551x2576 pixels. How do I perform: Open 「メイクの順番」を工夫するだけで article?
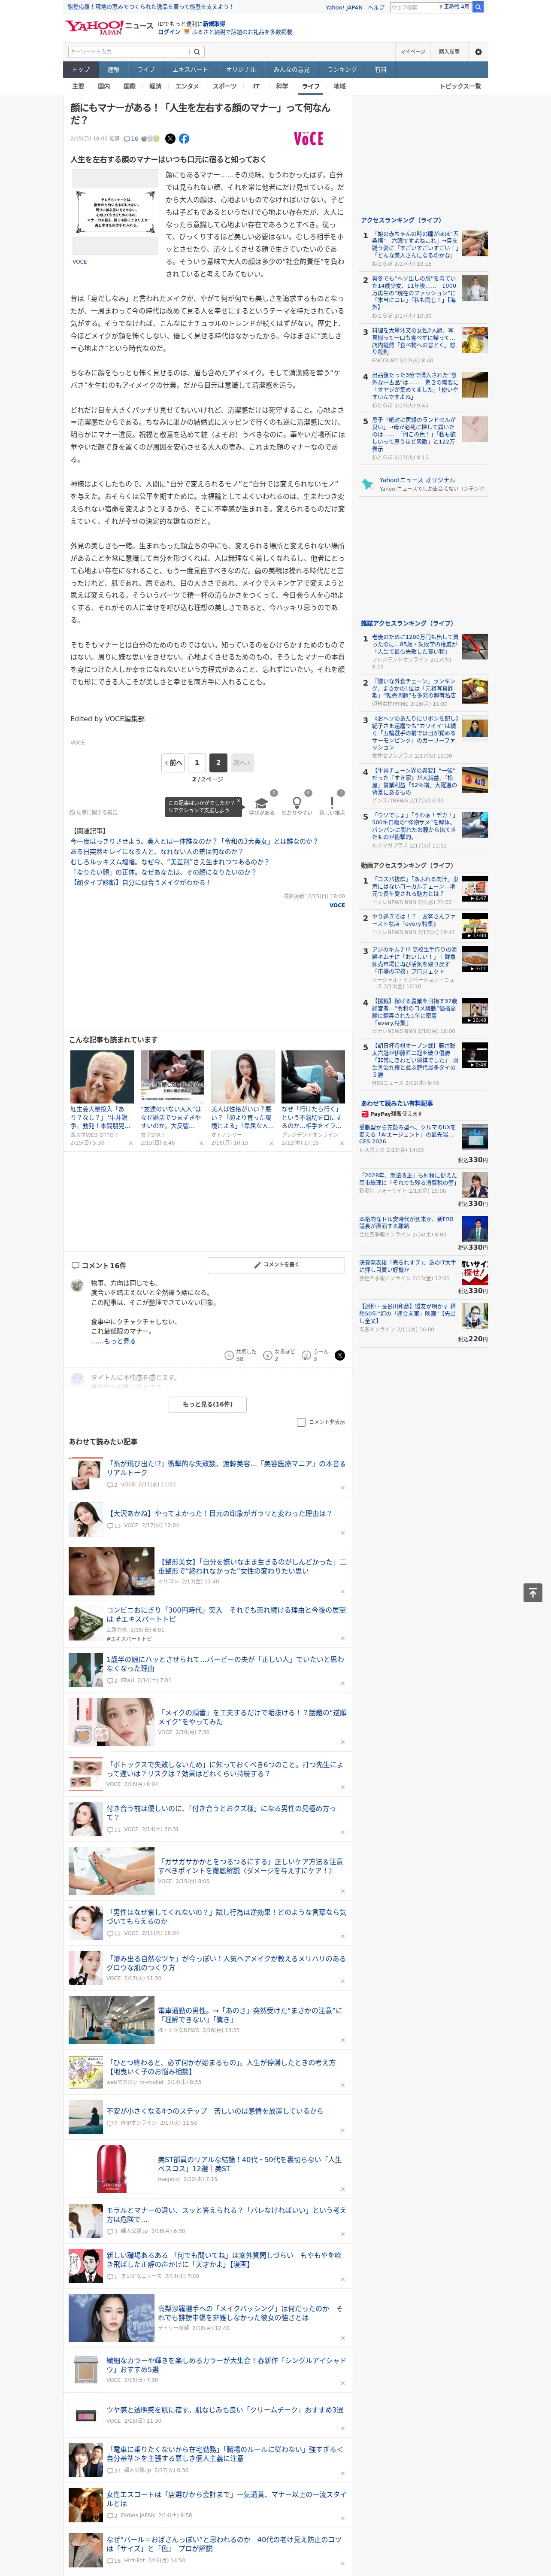click(x=252, y=1717)
